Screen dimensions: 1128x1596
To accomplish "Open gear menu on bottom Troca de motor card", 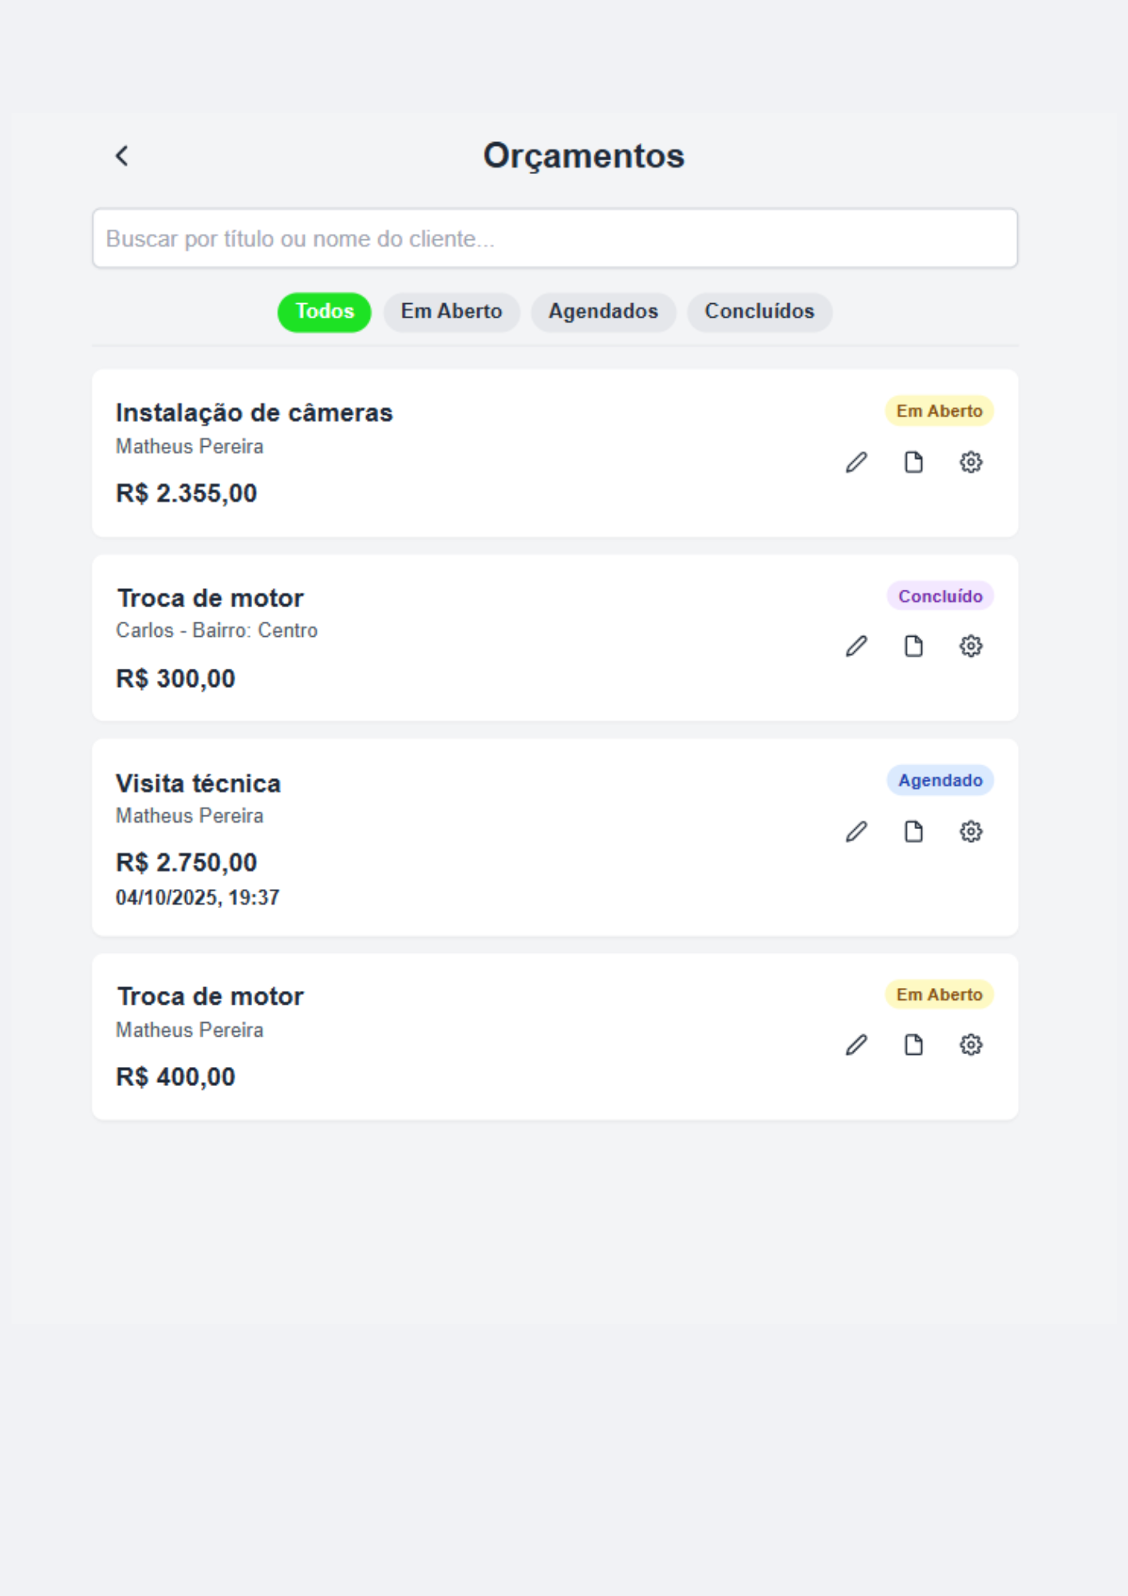I will click(970, 1045).
